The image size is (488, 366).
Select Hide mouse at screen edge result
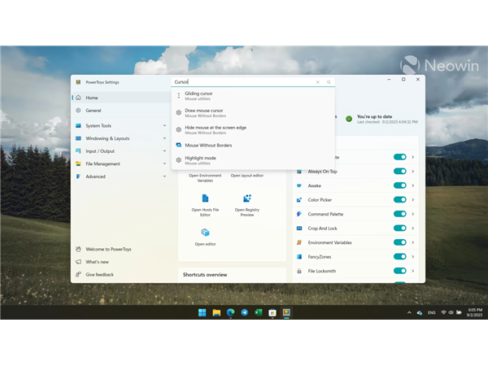click(253, 130)
